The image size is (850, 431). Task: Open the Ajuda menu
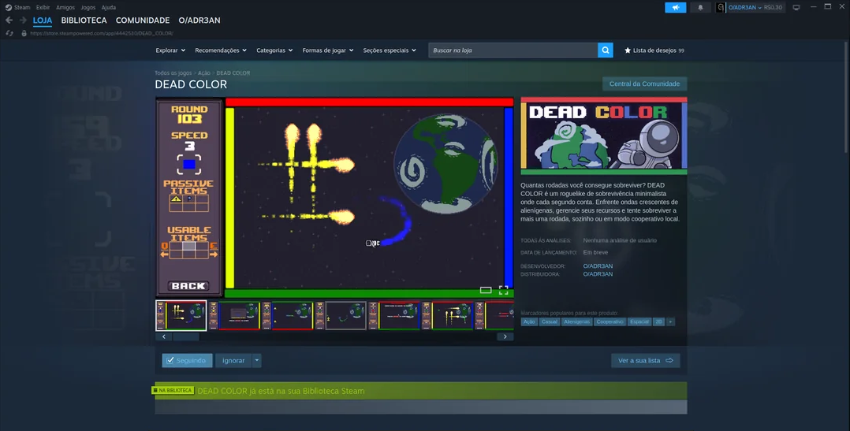click(109, 8)
